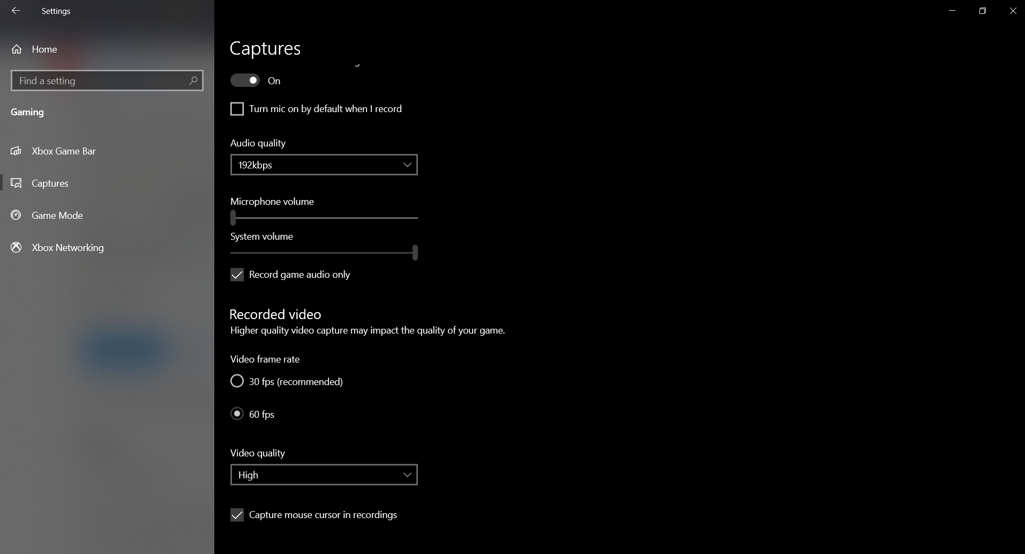Click the Game Mode gauge icon
The width and height of the screenshot is (1025, 554).
click(x=17, y=215)
